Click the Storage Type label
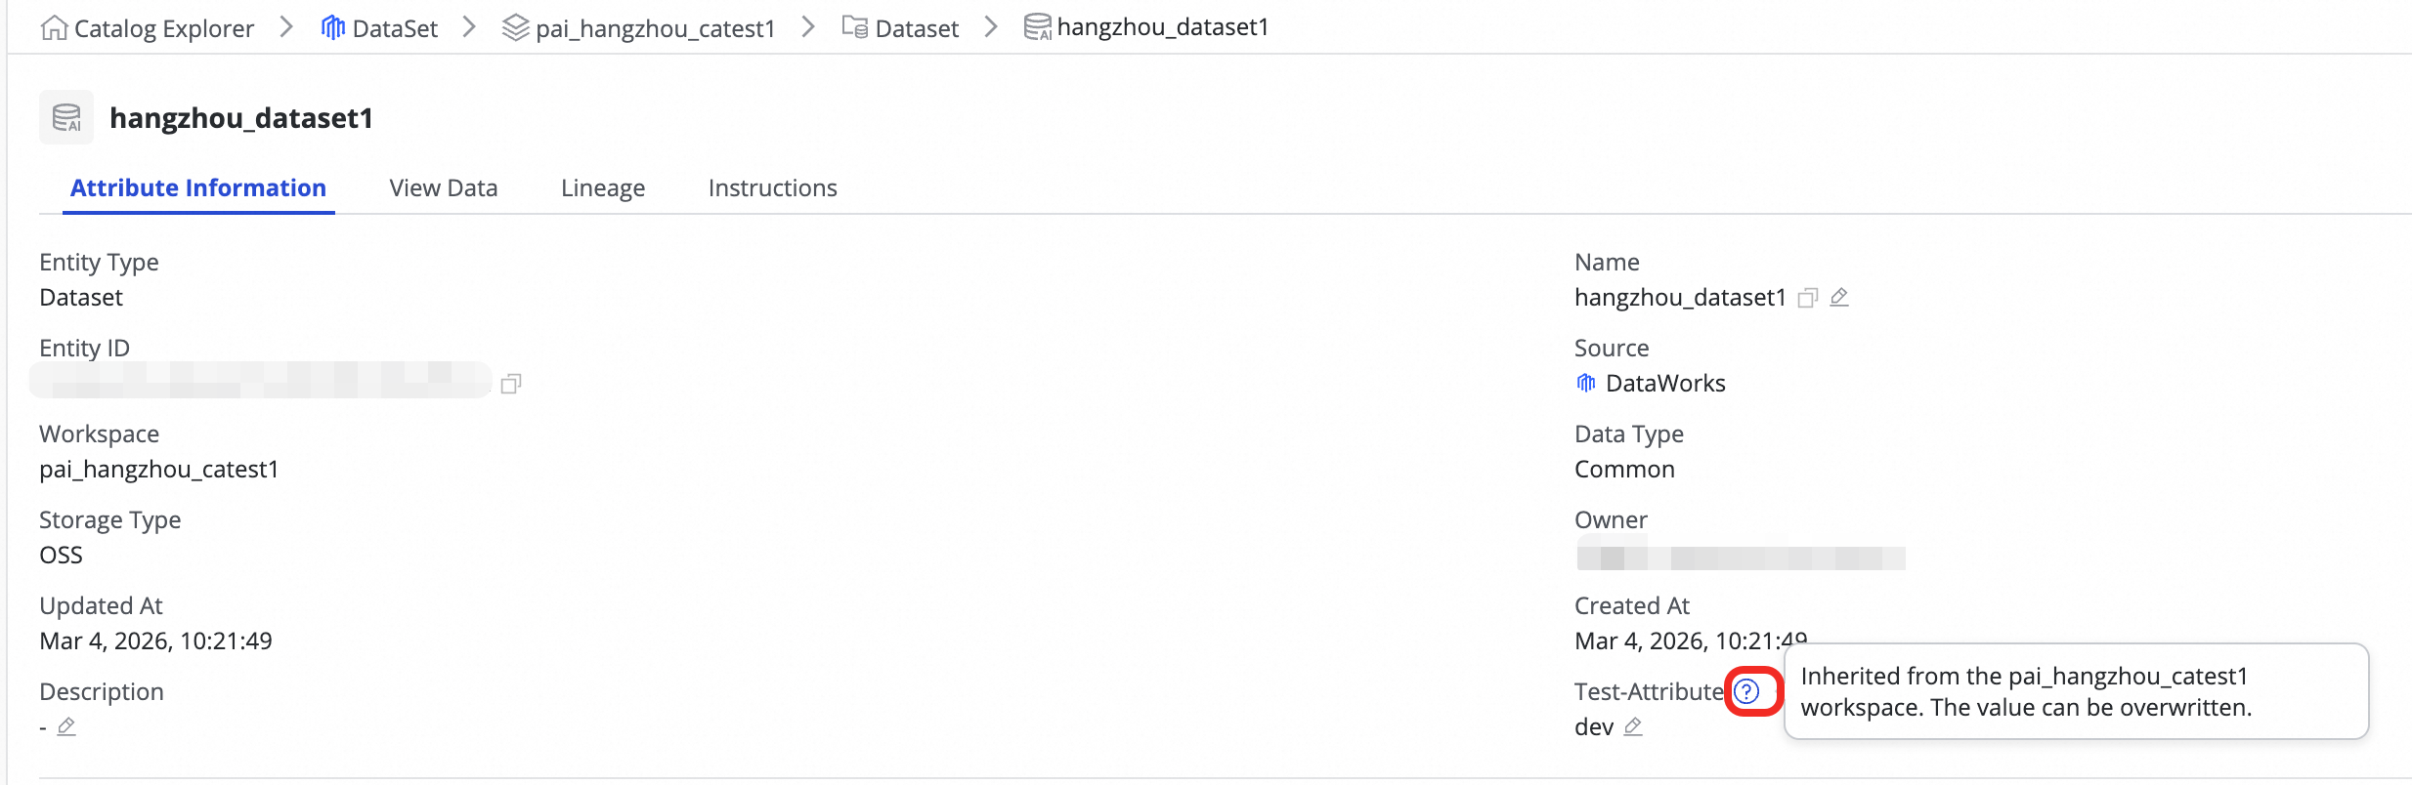 click(110, 519)
